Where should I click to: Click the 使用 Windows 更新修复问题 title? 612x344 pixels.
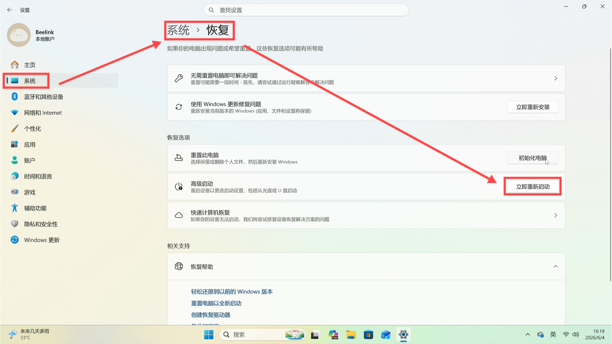(226, 104)
